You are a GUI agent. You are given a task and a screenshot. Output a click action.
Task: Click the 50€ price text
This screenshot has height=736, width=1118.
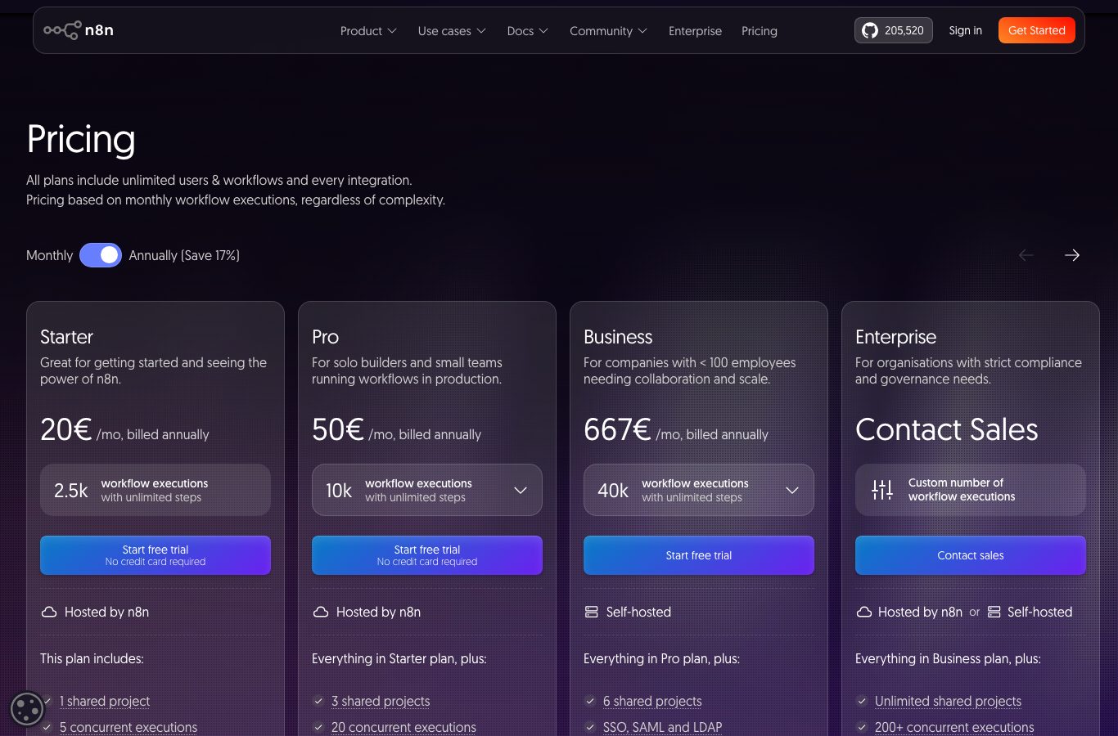click(x=337, y=429)
